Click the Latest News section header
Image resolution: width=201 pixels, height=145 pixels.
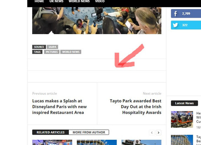185,103
